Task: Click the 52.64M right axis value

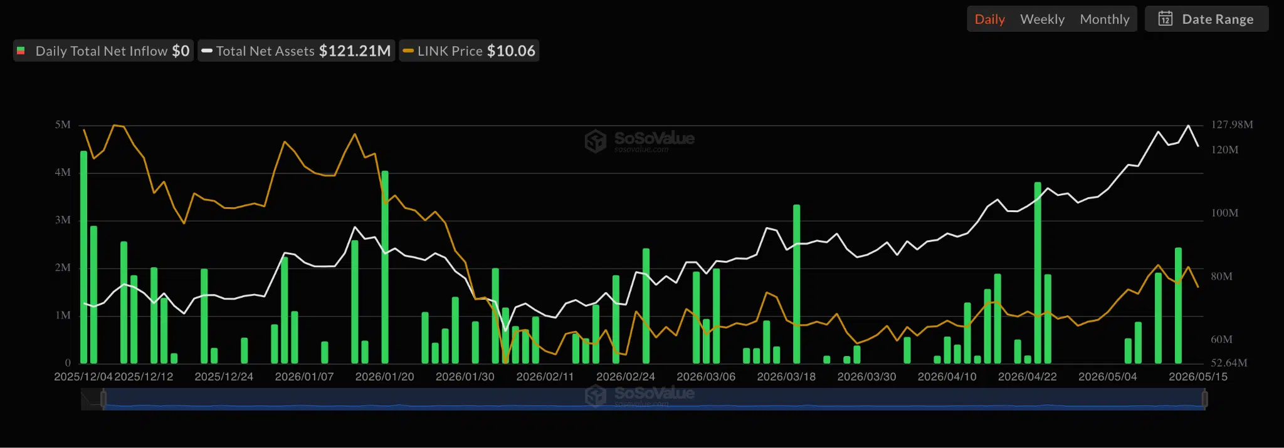Action: [x=1229, y=363]
